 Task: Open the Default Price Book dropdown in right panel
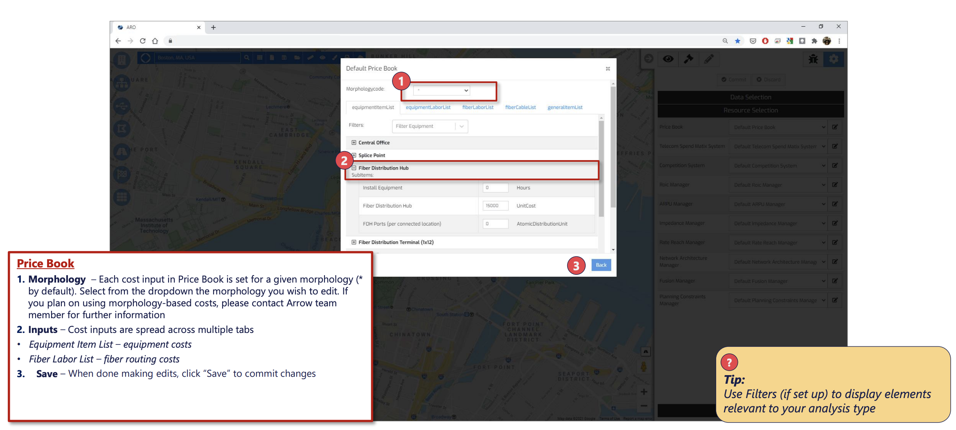779,127
